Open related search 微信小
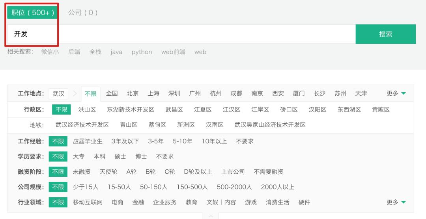The width and height of the screenshot is (426, 219). [50, 52]
